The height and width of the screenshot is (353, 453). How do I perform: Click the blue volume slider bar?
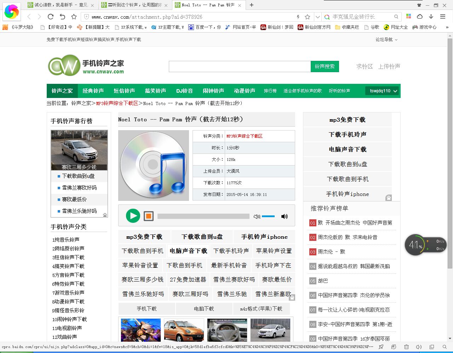click(x=268, y=216)
